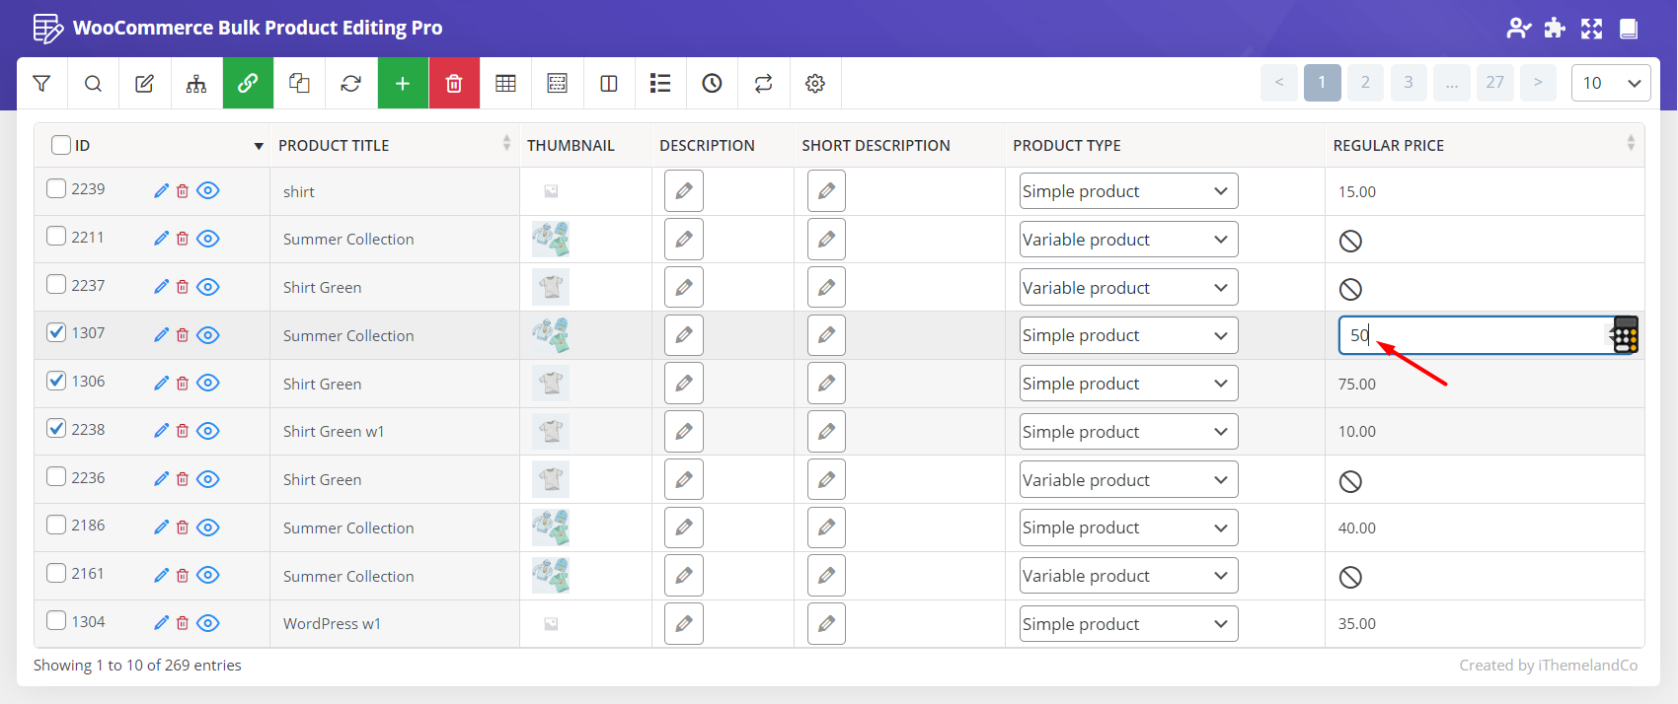The image size is (1678, 704).
Task: Open the settings gear icon in toolbar
Action: click(x=814, y=84)
